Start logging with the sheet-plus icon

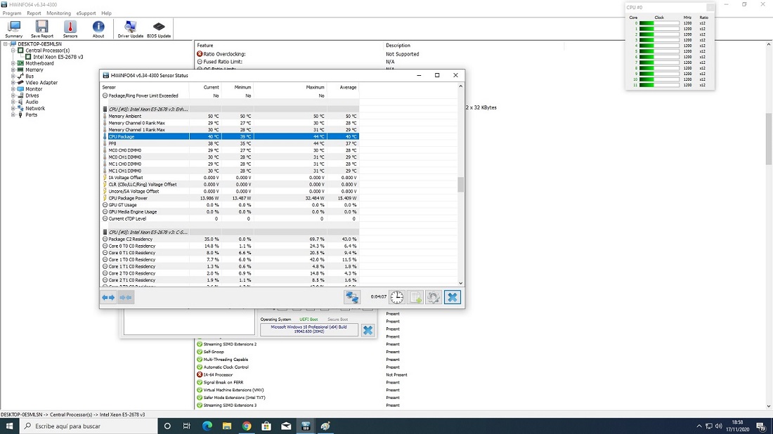point(415,297)
